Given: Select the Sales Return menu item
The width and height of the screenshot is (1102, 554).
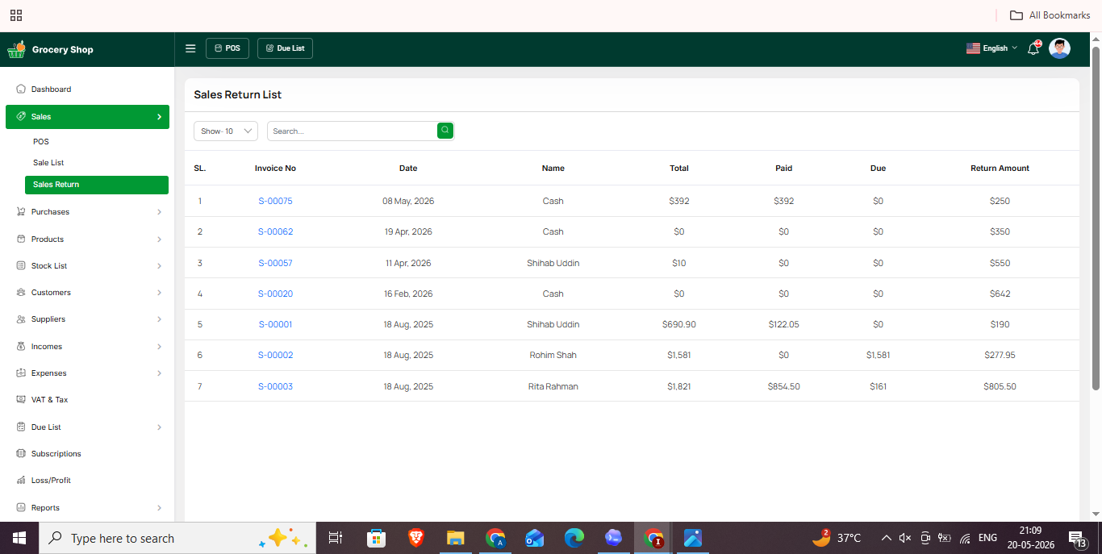Looking at the screenshot, I should [x=97, y=185].
